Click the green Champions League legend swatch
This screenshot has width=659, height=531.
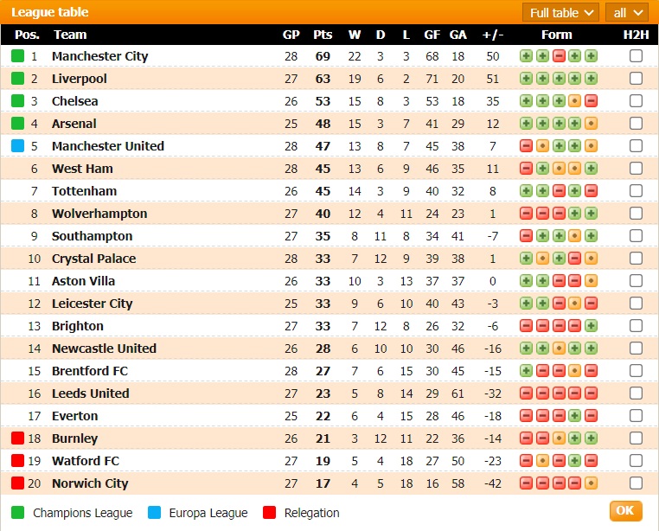[x=17, y=513]
